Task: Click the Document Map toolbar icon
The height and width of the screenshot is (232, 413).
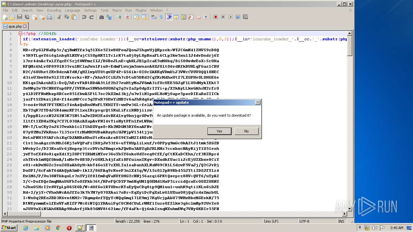Action: [184, 17]
